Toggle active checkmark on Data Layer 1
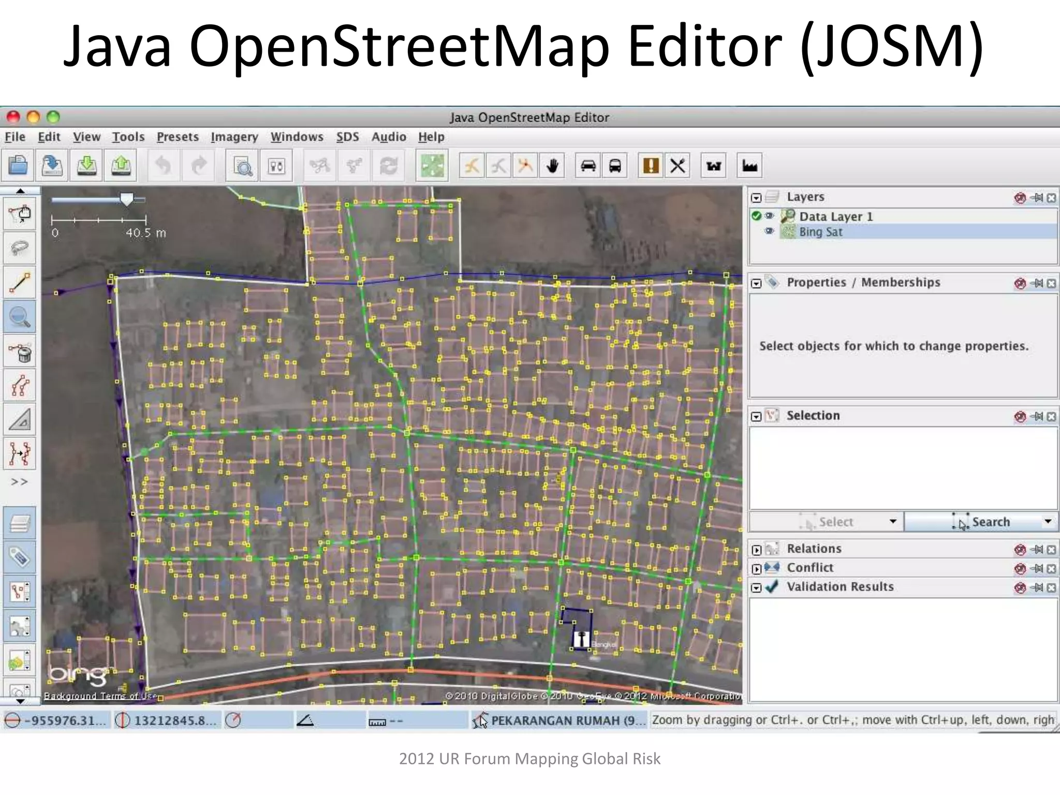Screen dimensions: 1060x795 click(x=756, y=216)
